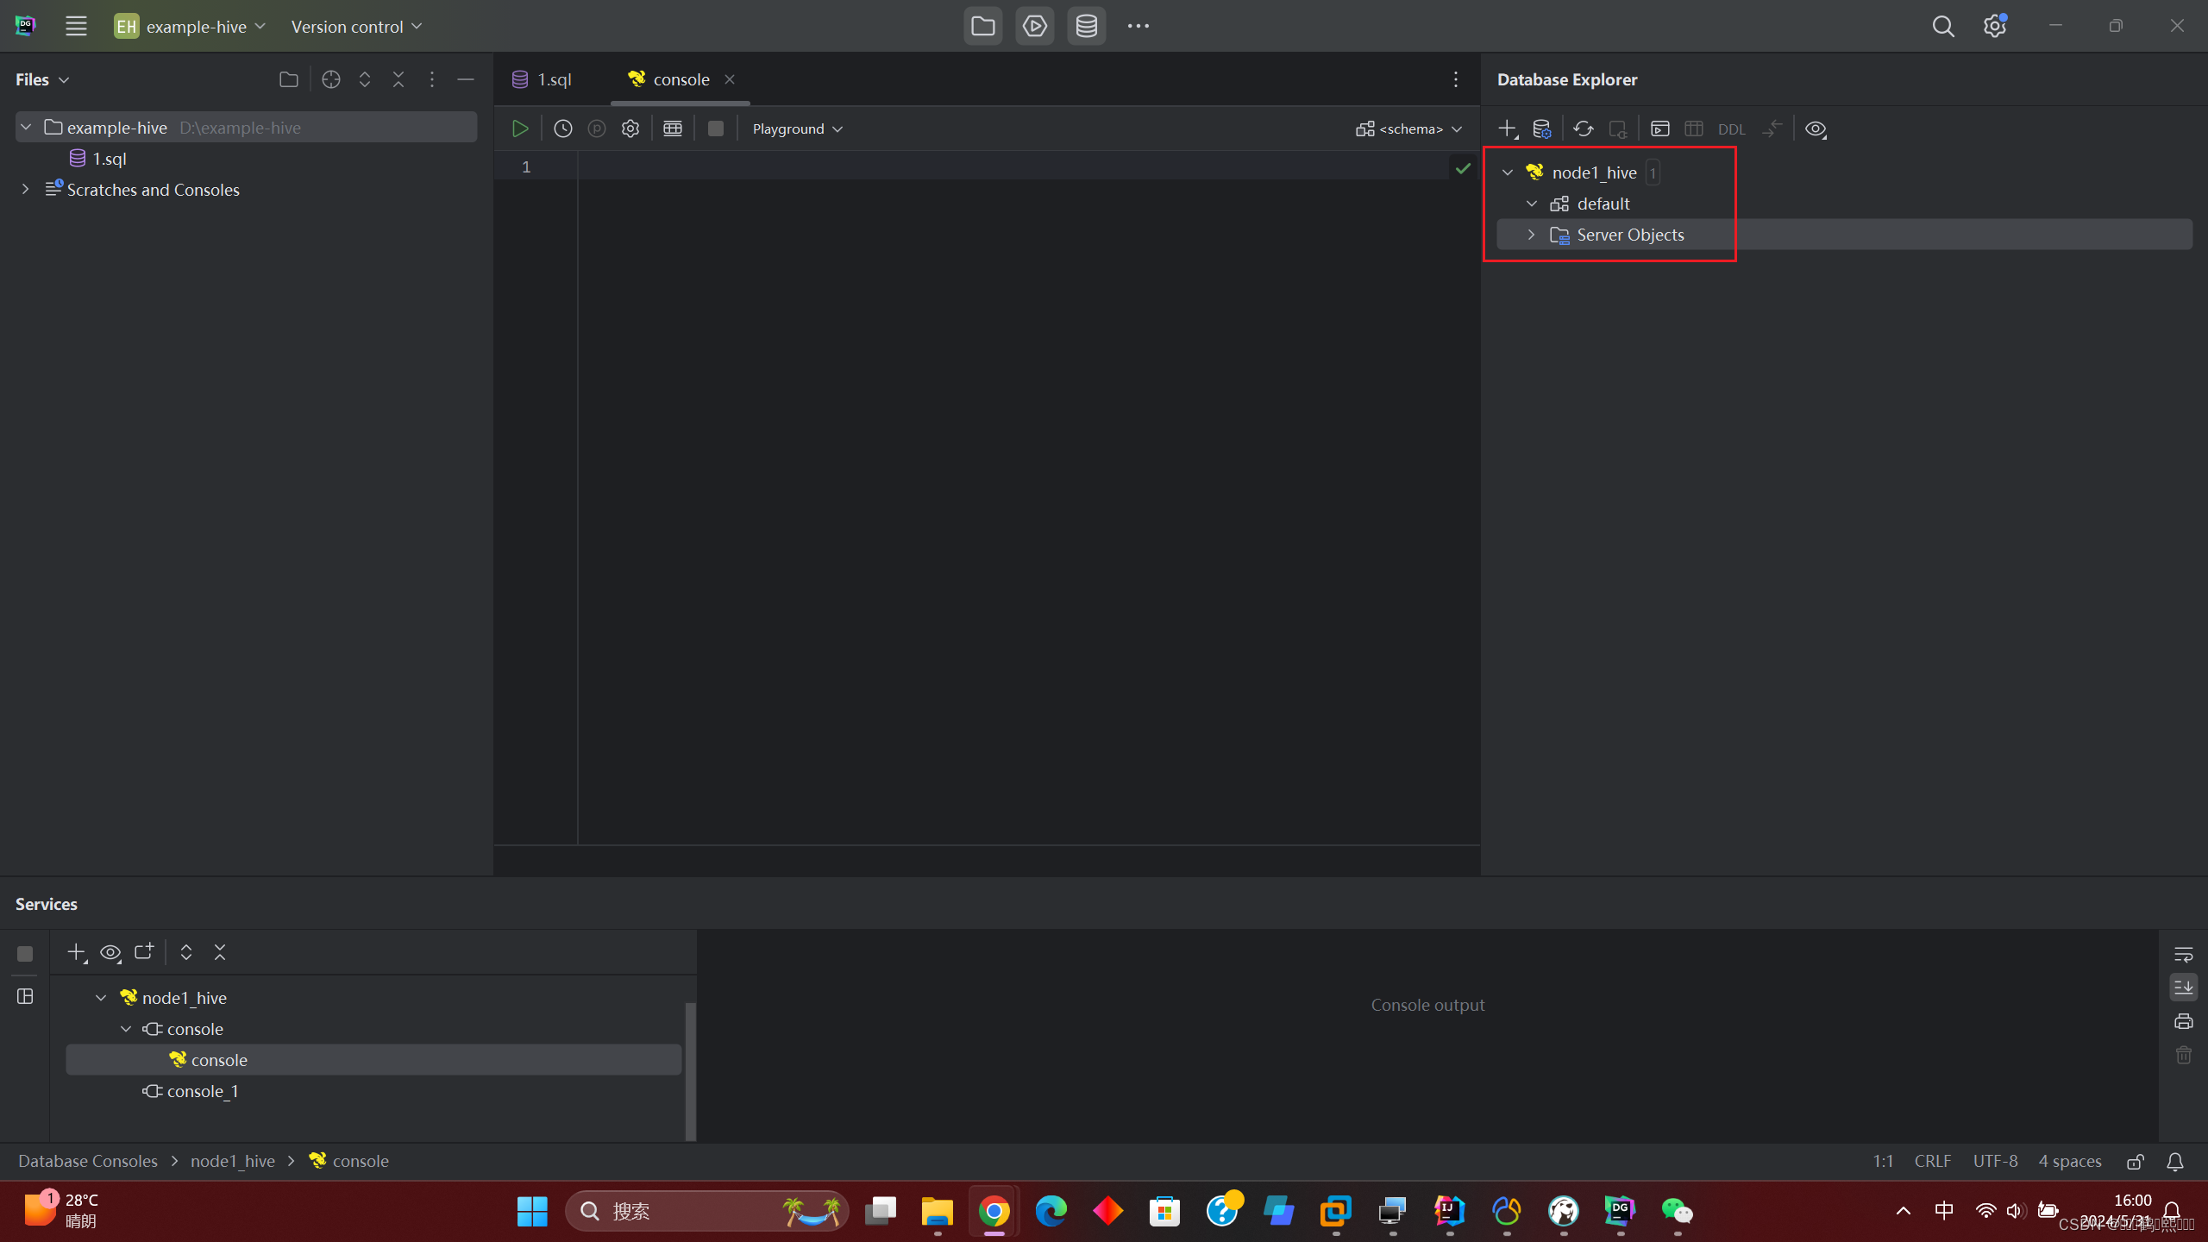Image resolution: width=2208 pixels, height=1242 pixels.
Task: Run the query with Execute button
Action: [x=520, y=129]
